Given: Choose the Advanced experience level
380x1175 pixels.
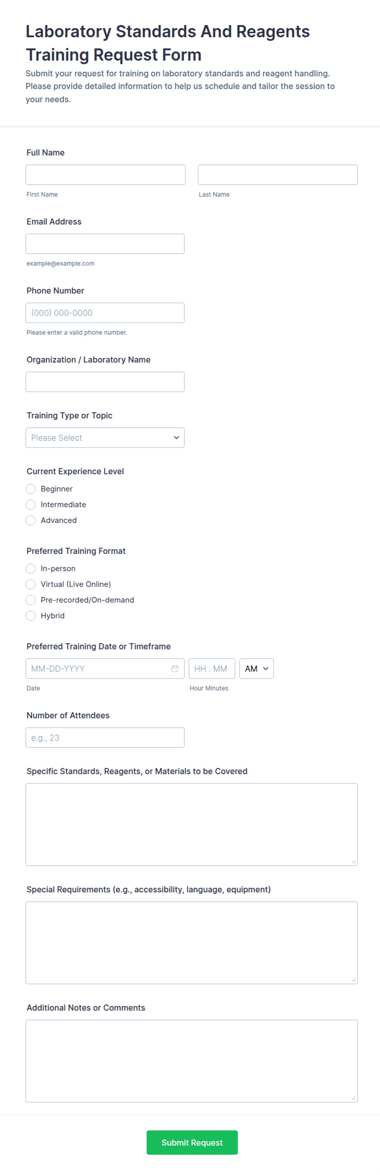Looking at the screenshot, I should point(31,520).
